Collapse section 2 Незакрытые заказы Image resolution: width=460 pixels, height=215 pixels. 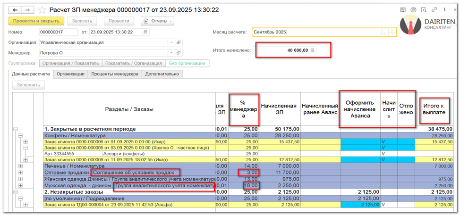click(x=15, y=192)
